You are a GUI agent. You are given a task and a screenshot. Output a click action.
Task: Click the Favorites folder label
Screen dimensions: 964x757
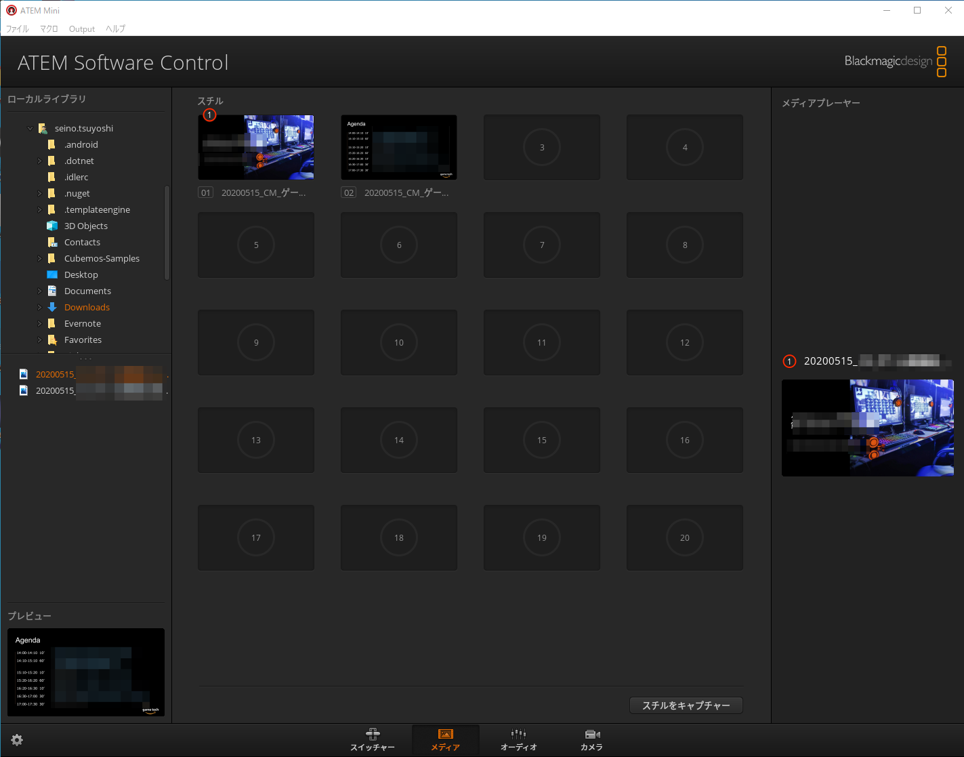pos(83,340)
